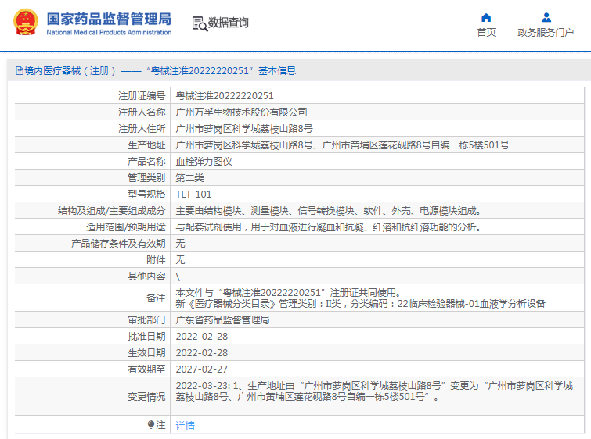Select 注册人住所 address value
Viewport: 591px width, 439px height.
pos(244,129)
